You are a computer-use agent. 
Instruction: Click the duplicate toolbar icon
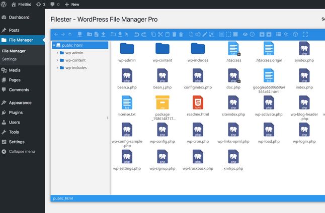[x=191, y=34]
